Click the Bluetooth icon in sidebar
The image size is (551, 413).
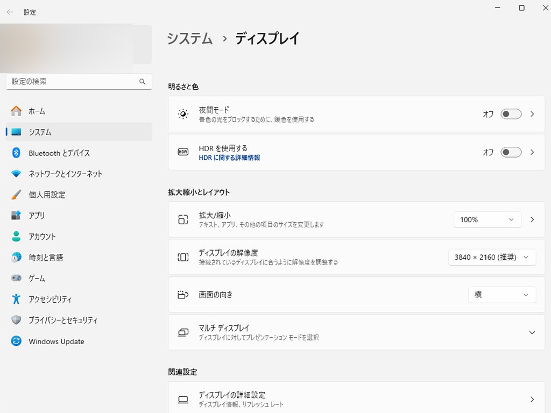[x=16, y=153]
